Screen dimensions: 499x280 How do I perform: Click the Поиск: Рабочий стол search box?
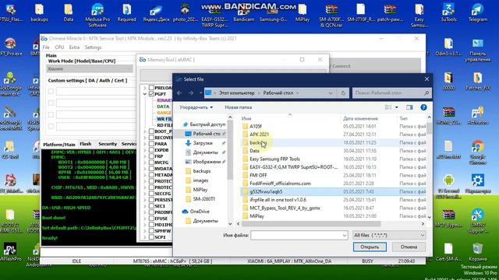click(x=391, y=93)
